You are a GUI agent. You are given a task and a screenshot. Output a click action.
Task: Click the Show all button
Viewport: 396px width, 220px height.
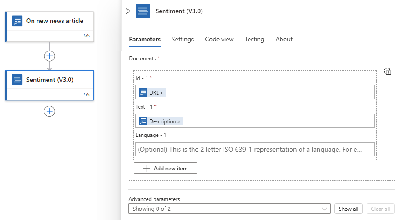pos(348,209)
